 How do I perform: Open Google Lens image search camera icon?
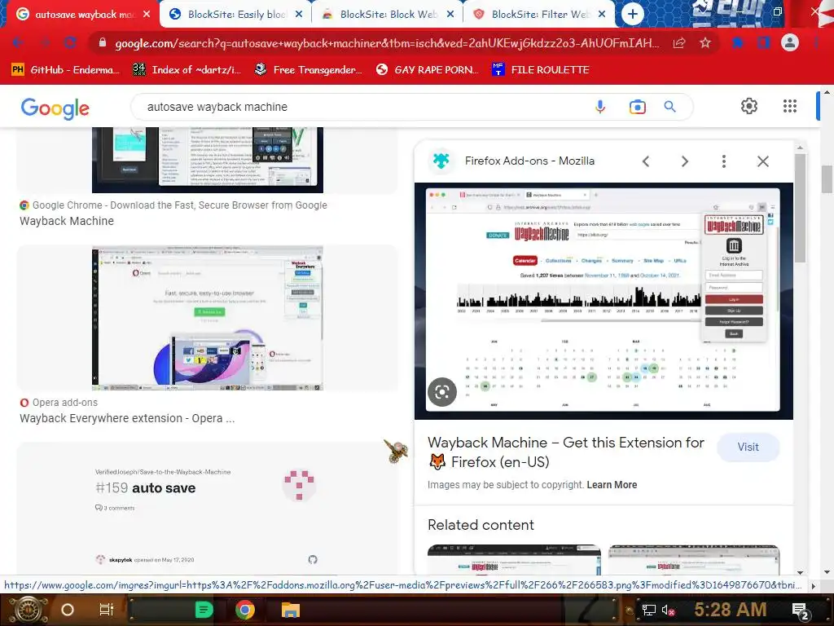coord(637,107)
